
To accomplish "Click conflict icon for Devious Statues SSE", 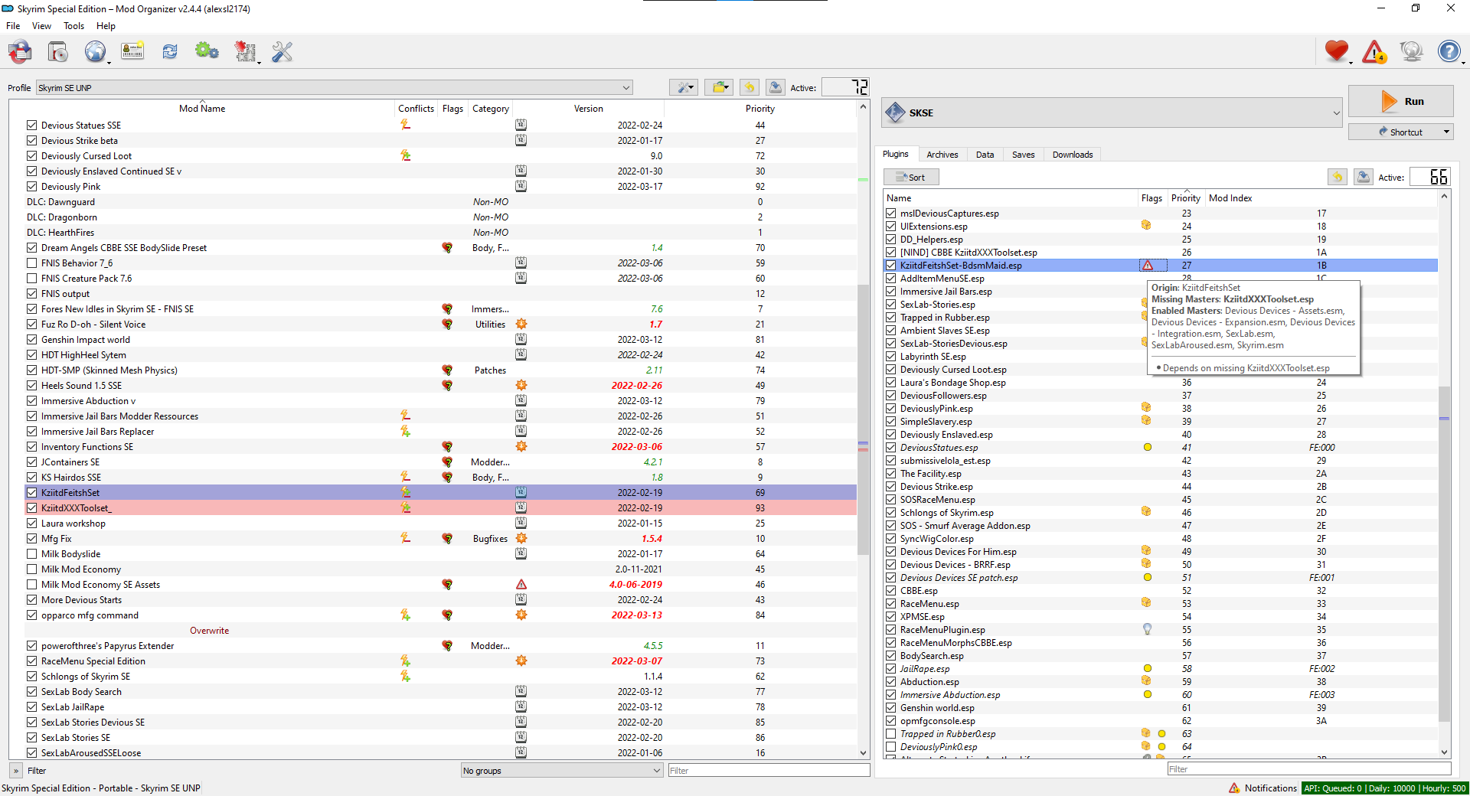I will point(405,125).
